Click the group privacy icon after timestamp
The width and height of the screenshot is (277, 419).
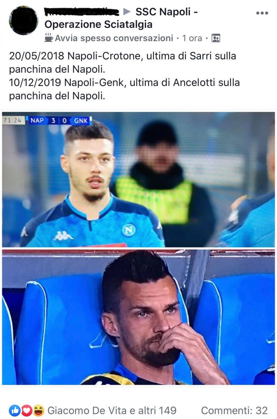(x=216, y=38)
